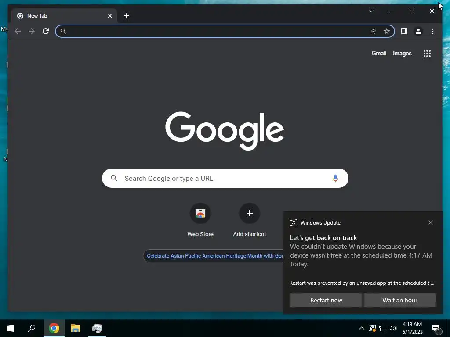Click the Google logo
Viewport: 450px width, 337px height.
tap(225, 131)
